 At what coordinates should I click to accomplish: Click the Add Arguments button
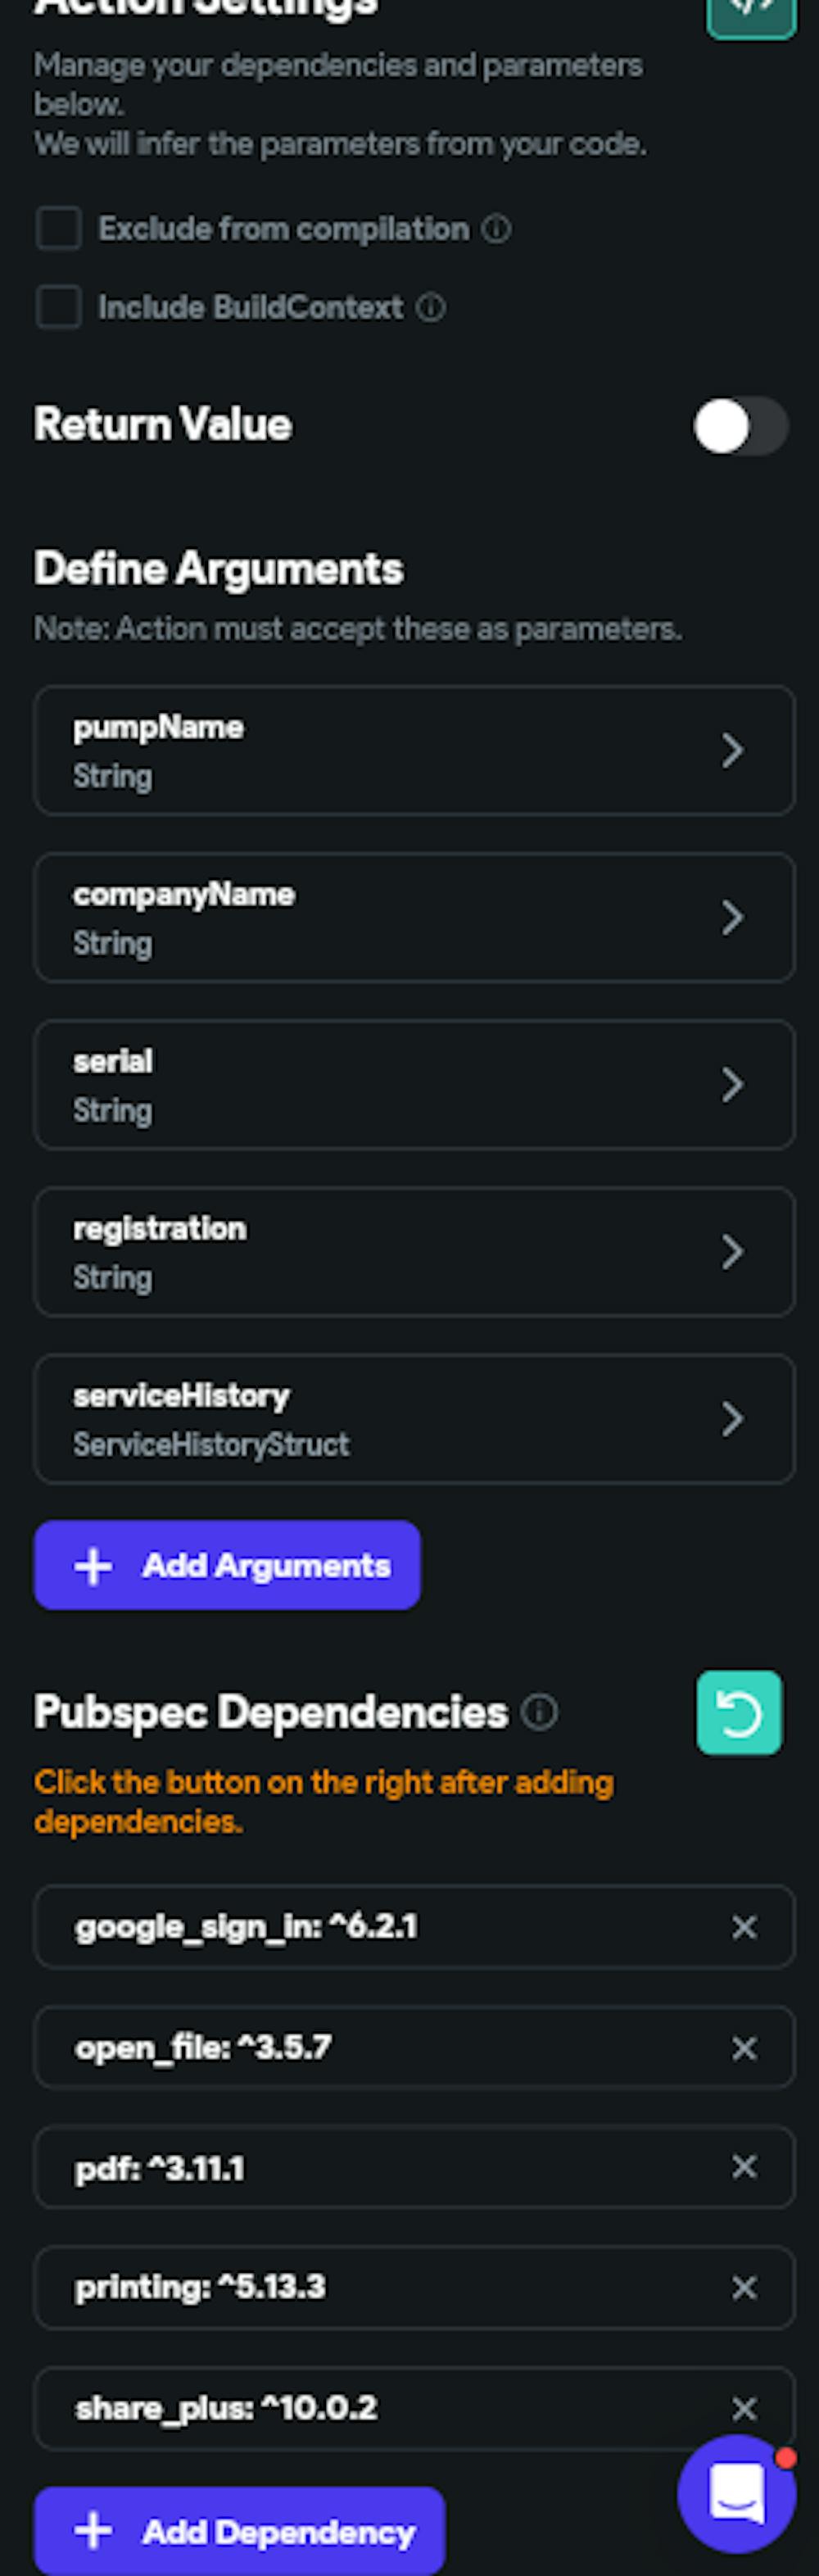(x=227, y=1566)
